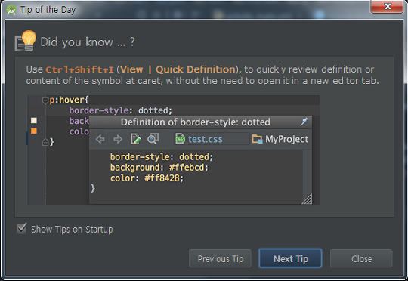Click the closing brace fold marker in gutter
Screen dimensions: 408x281
(45, 142)
